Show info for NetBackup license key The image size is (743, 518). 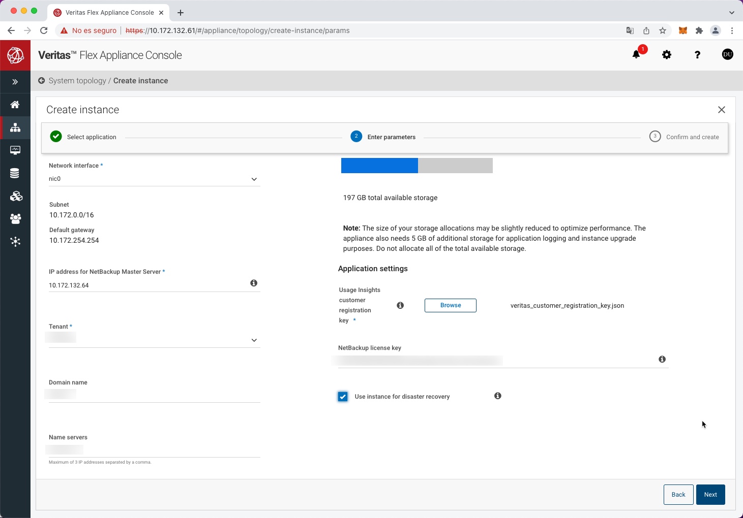[662, 359]
